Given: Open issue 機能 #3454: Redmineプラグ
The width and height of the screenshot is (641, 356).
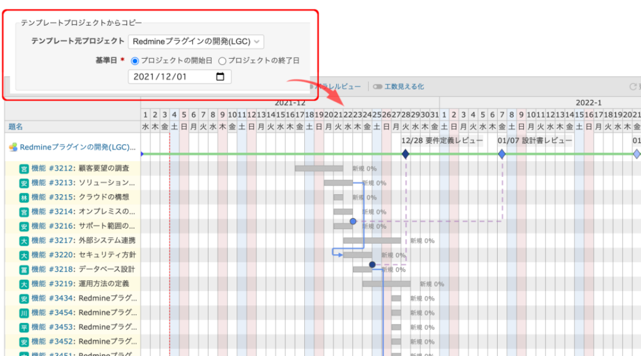Looking at the screenshot, I should 84,312.
